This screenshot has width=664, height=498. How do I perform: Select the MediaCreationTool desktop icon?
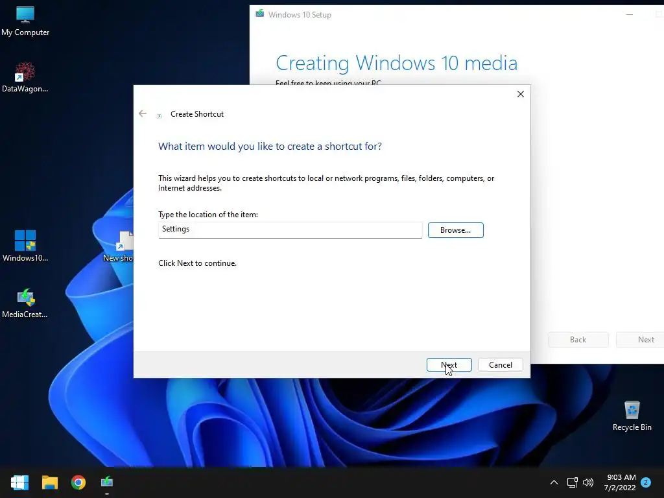pyautogui.click(x=25, y=303)
